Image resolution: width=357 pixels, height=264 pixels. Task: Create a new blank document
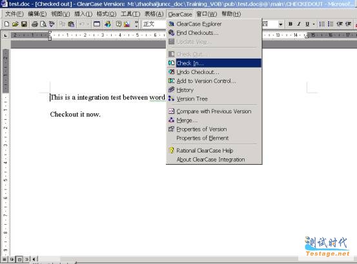coord(6,24)
